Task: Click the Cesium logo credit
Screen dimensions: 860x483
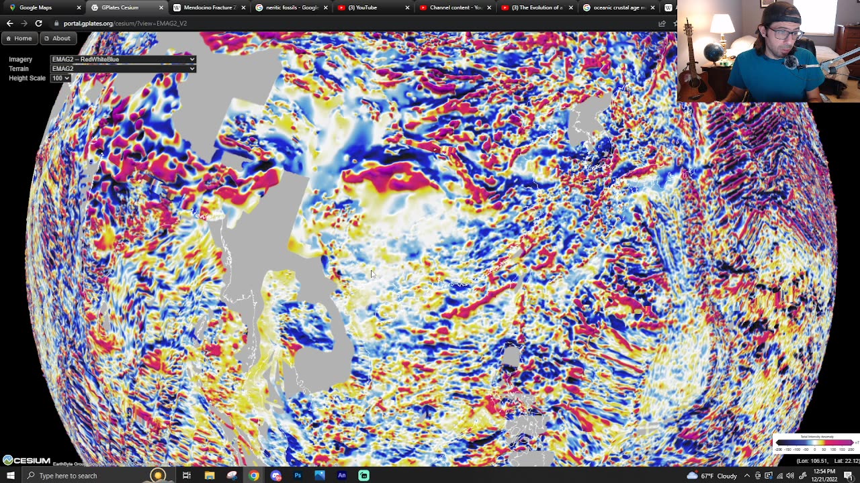Action: click(x=26, y=460)
